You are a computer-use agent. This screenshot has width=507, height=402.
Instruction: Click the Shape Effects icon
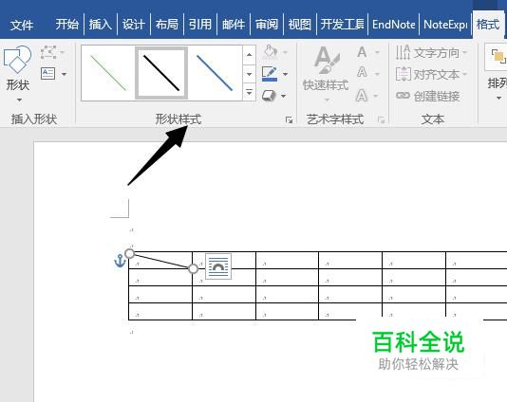269,96
